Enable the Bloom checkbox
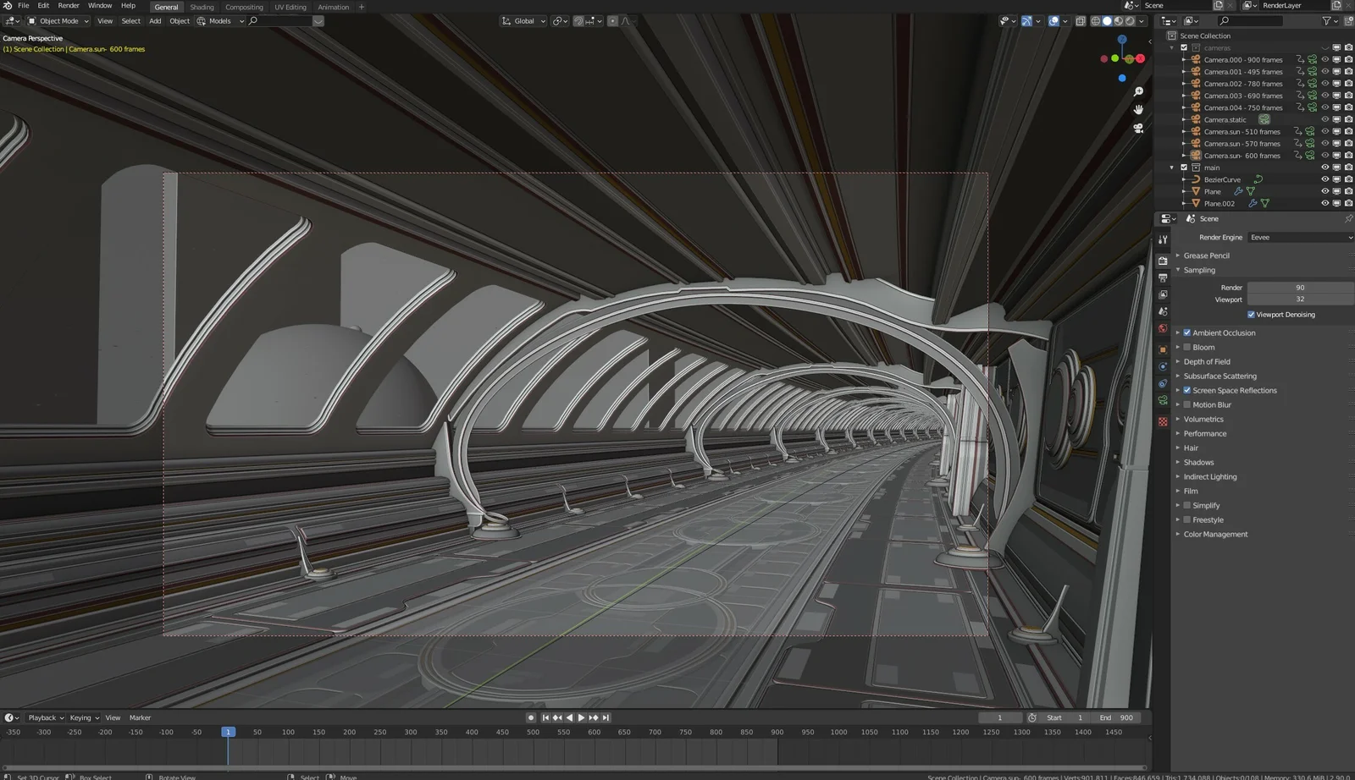The image size is (1355, 780). click(x=1187, y=347)
